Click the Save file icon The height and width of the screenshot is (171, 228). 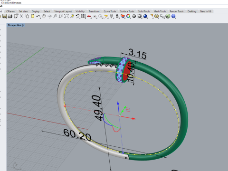(x=5, y=16)
